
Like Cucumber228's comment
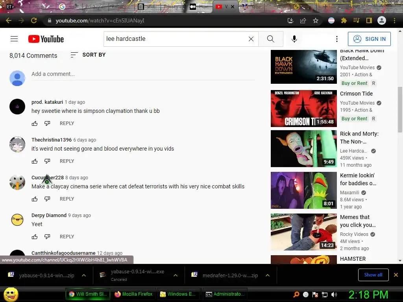pyautogui.click(x=35, y=199)
